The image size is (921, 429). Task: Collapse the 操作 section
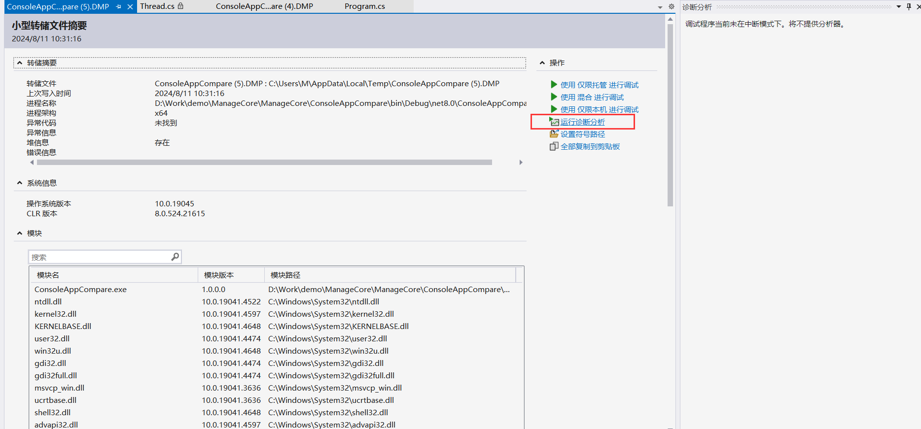pyautogui.click(x=542, y=63)
